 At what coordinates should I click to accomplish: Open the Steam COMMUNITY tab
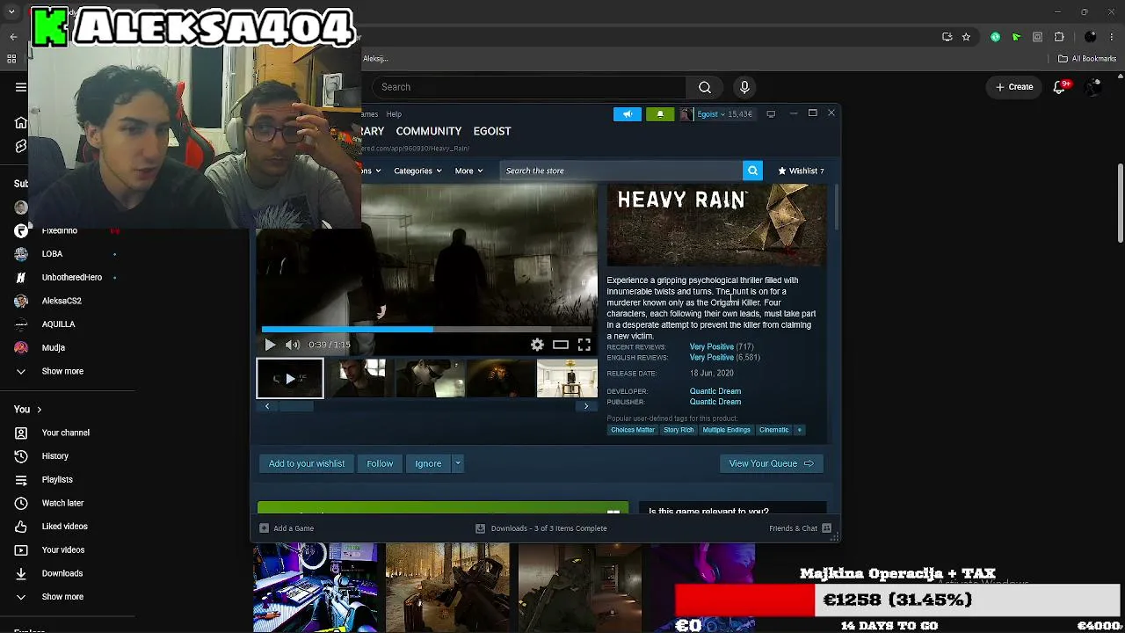[x=429, y=131]
